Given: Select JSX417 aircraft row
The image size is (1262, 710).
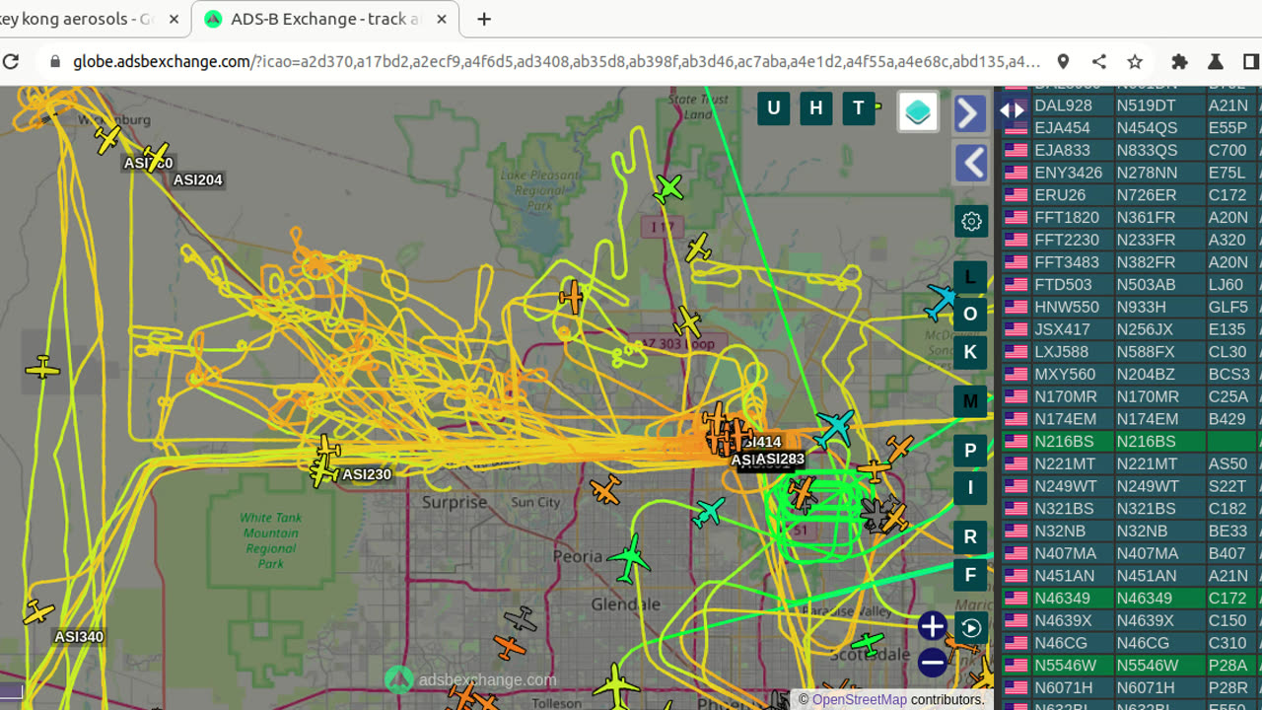Looking at the screenshot, I should point(1132,329).
